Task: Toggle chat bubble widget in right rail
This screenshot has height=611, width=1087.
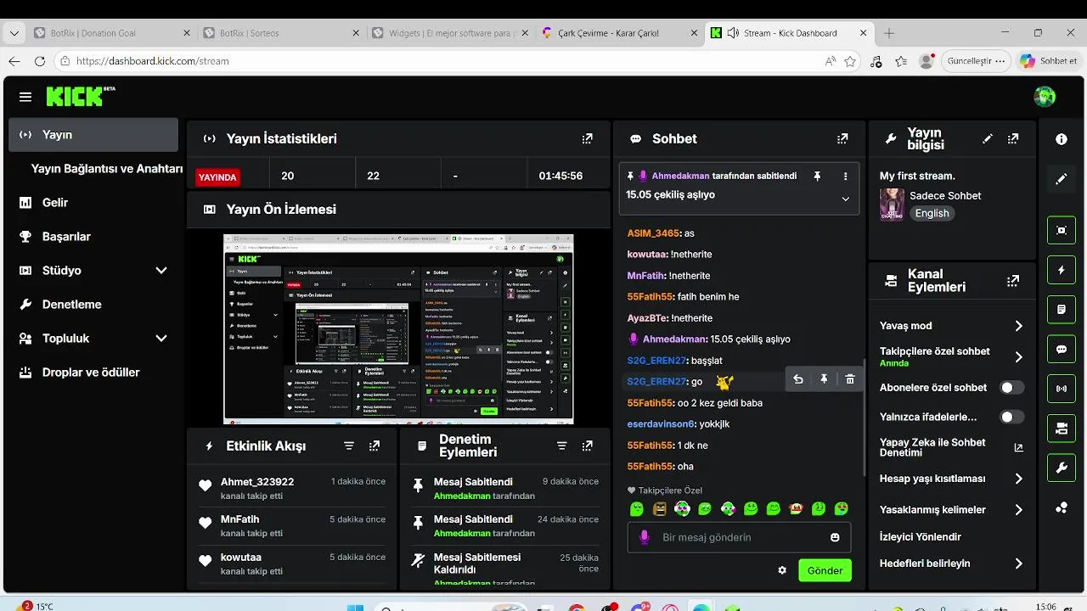Action: pos(1062,349)
